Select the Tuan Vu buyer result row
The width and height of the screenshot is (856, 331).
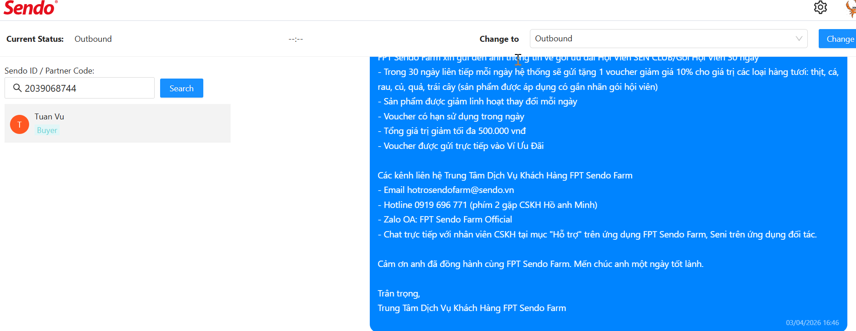[117, 124]
